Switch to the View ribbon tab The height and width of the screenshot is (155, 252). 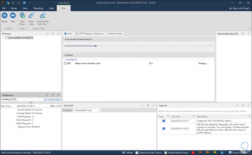[25, 8]
